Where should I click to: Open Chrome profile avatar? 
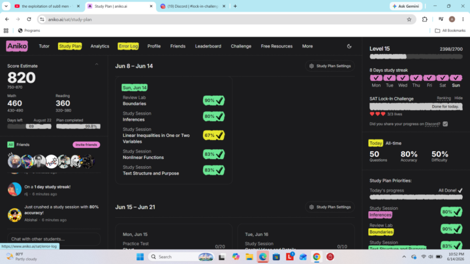coord(452,20)
